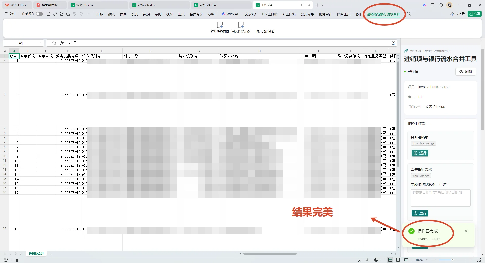Click the 刷新 refresh button in task pane
485x263 pixels.
(x=466, y=72)
